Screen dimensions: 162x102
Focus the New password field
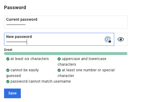pyautogui.click(x=59, y=39)
